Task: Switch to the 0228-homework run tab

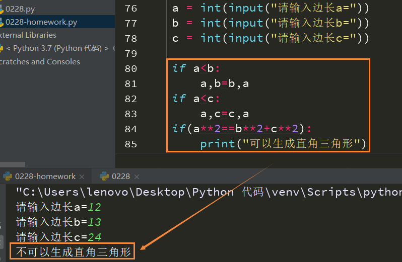Action: (x=45, y=176)
